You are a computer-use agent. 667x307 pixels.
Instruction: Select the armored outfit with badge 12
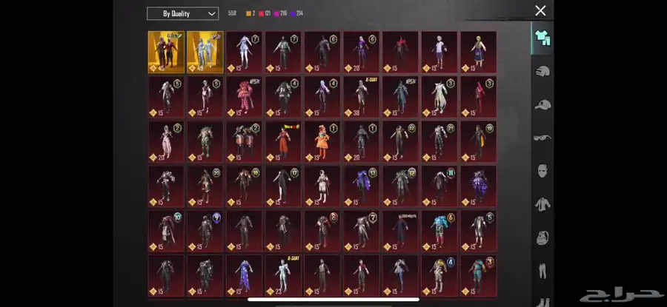coord(400,186)
